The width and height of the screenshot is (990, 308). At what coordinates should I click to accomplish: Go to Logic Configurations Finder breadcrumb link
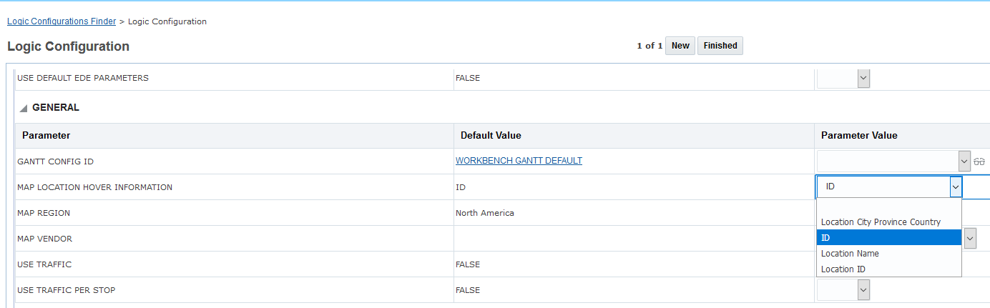click(62, 21)
